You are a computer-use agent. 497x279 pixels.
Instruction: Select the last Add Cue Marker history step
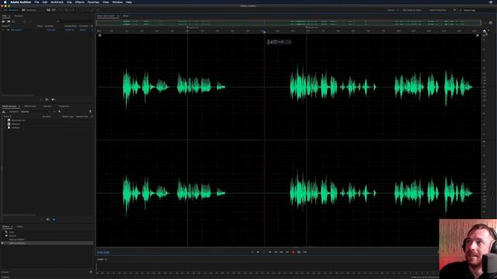(47, 243)
